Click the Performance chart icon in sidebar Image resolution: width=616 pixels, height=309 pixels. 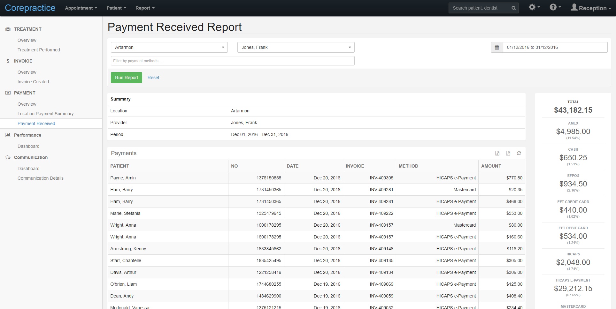click(x=7, y=135)
